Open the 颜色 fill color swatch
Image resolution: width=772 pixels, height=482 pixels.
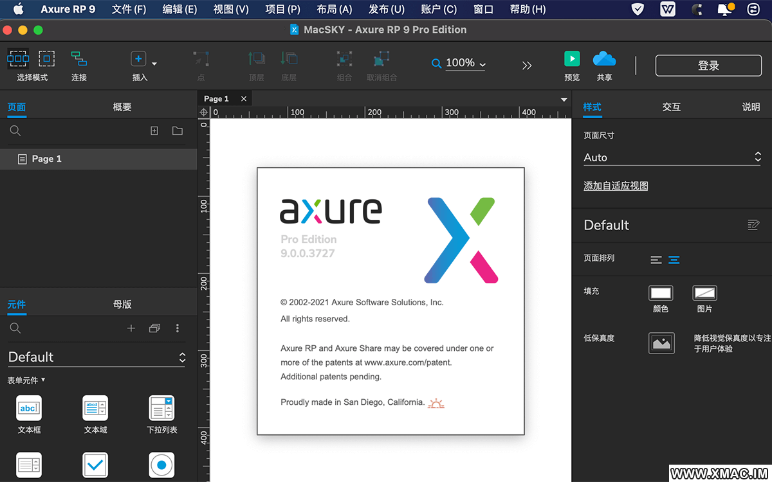coord(661,294)
